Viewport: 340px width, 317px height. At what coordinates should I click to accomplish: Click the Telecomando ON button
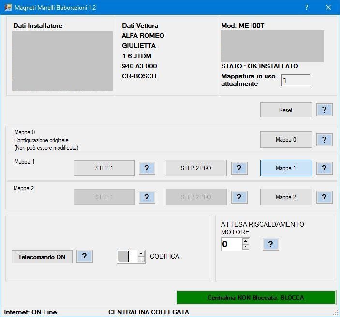pos(42,257)
